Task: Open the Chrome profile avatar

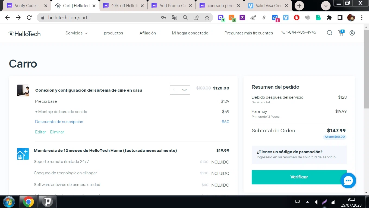Action: pos(351,18)
